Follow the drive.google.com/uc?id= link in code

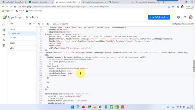click(x=75, y=48)
